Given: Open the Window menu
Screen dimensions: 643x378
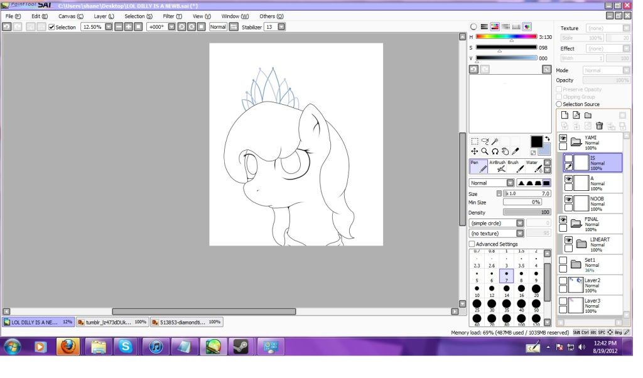Looking at the screenshot, I should tap(235, 16).
